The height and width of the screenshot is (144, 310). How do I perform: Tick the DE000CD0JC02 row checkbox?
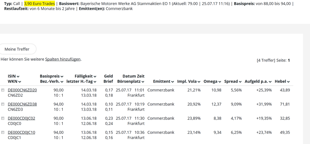(3, 118)
